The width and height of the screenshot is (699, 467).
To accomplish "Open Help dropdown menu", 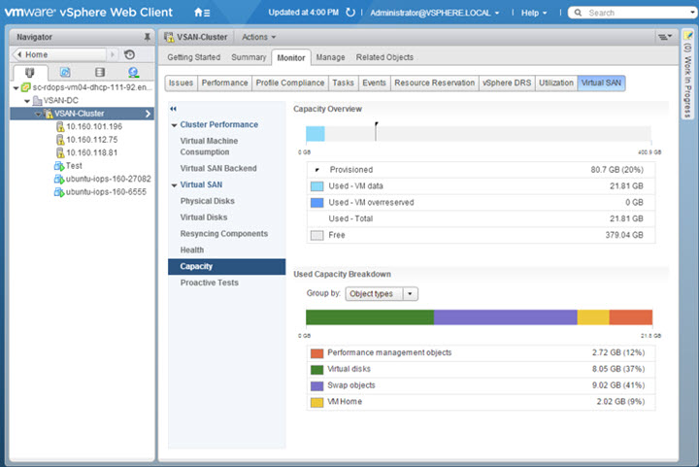I will pos(534,13).
